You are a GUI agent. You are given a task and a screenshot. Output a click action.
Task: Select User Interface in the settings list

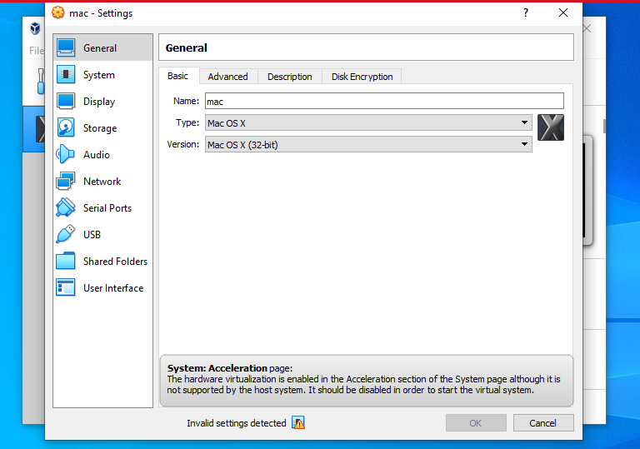coord(102,287)
